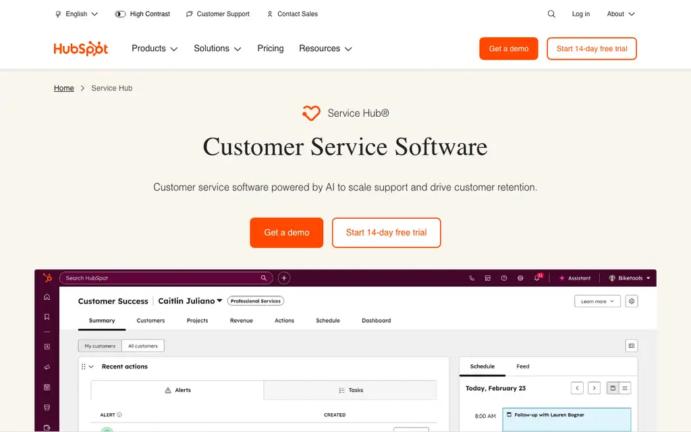Screen dimensions: 691x432
Task: Click the plus icon next to Search HubSpot
Action: point(284,278)
